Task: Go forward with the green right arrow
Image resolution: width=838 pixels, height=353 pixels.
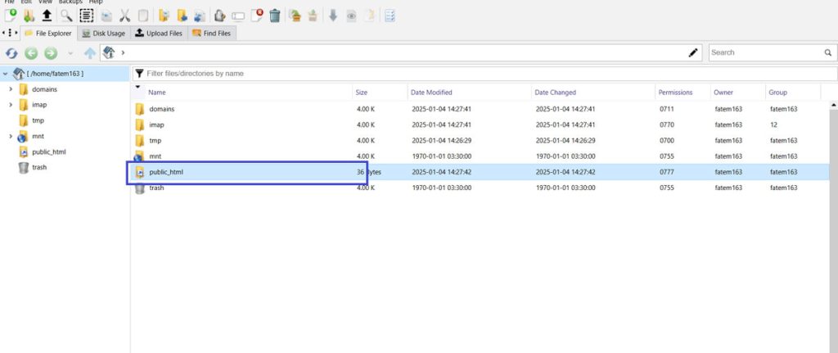Action: pos(51,53)
